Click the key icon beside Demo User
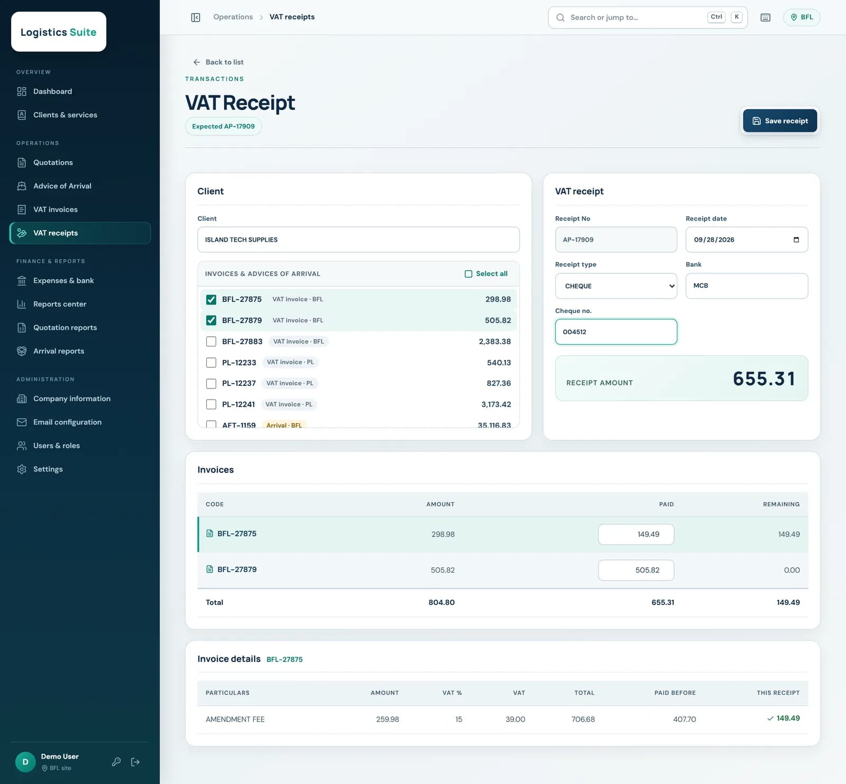This screenshot has height=784, width=846. 116,762
